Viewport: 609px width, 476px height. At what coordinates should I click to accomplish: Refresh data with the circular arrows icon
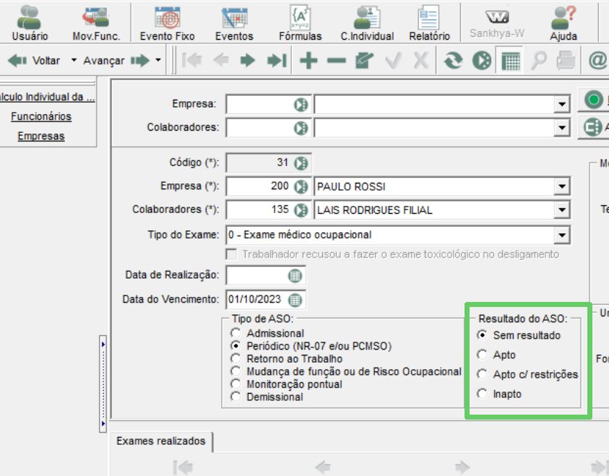(x=453, y=60)
